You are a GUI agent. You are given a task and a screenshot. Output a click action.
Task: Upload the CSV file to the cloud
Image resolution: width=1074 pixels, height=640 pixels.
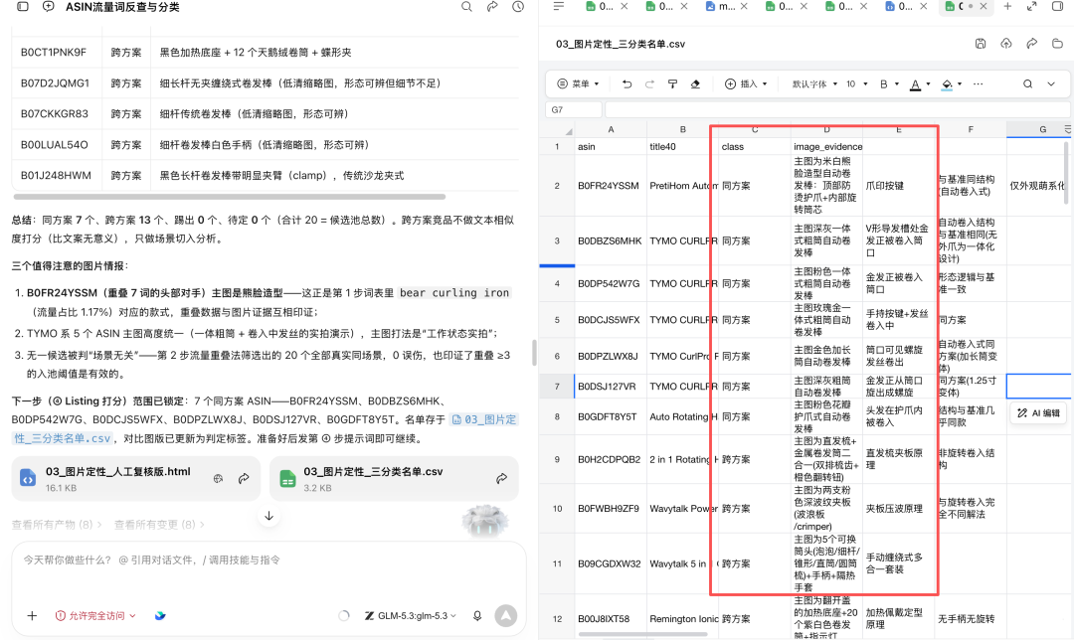[1005, 43]
